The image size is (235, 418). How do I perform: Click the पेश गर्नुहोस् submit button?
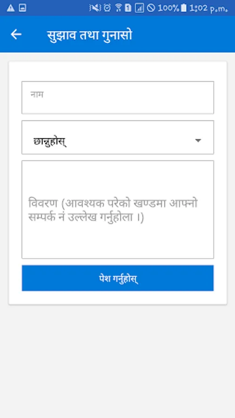[x=117, y=278]
